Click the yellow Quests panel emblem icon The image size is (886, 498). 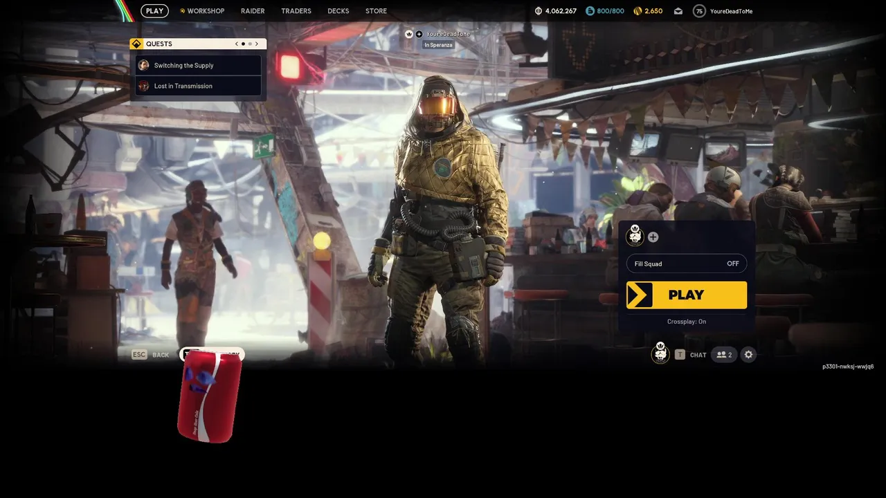(136, 44)
